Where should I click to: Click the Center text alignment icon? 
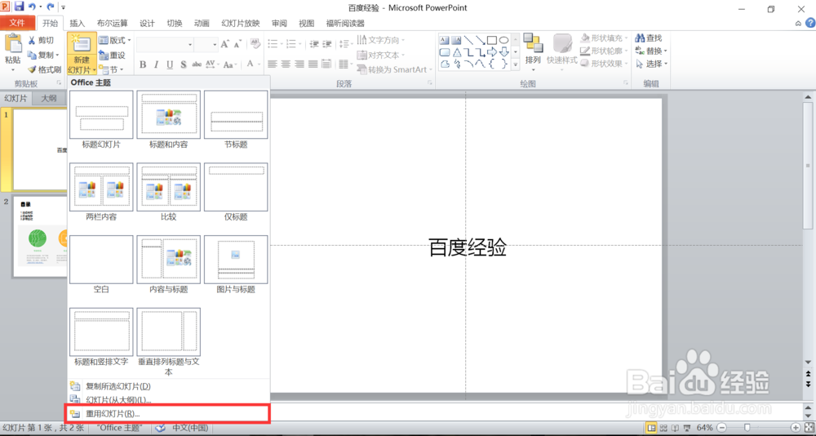coord(286,64)
